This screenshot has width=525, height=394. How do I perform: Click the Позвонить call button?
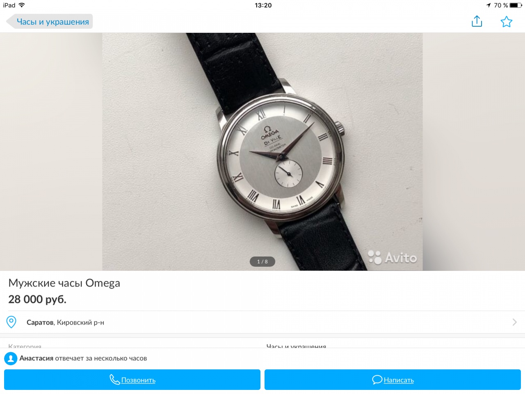pos(132,380)
